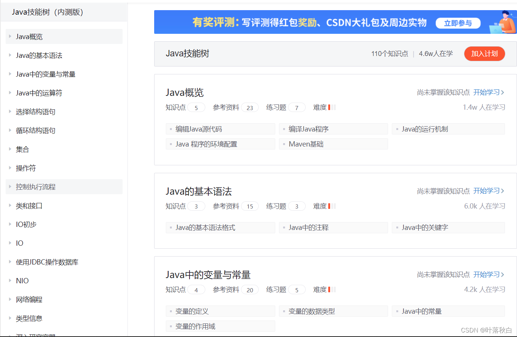Click difficulty bar in Java中的变量与常量 card

pos(332,290)
